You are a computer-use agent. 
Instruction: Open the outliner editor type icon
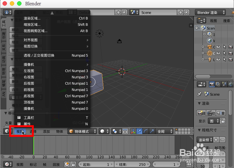pyautogui.click(x=201, y=20)
